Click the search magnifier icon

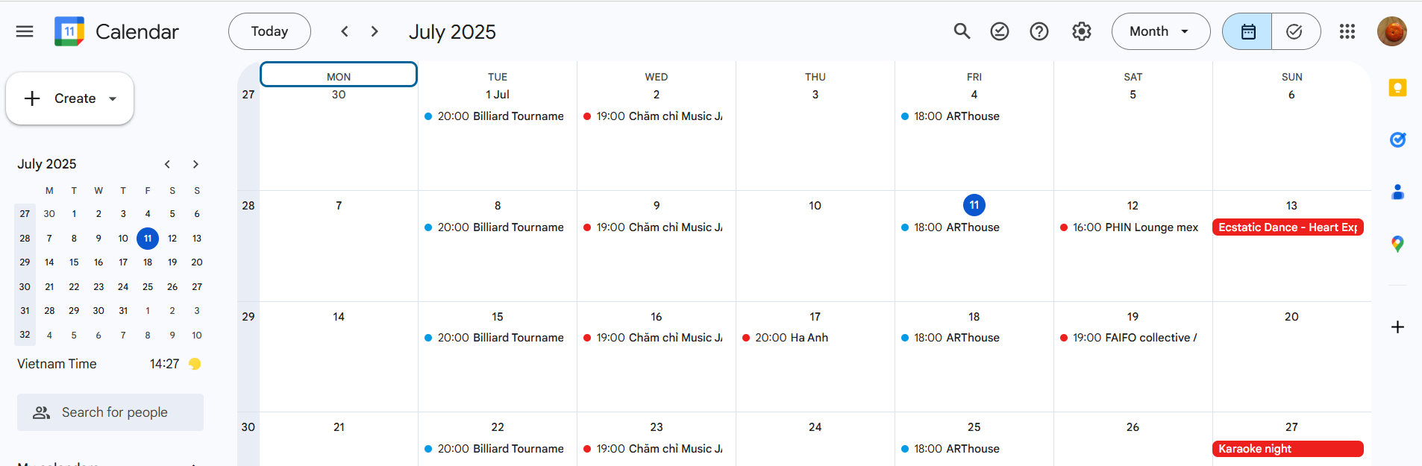pos(962,31)
